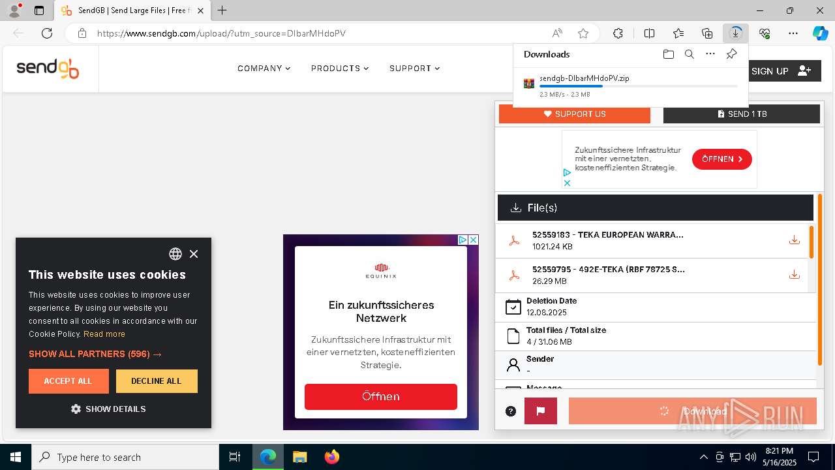The width and height of the screenshot is (835, 470).
Task: Reload the current page
Action: (x=47, y=33)
